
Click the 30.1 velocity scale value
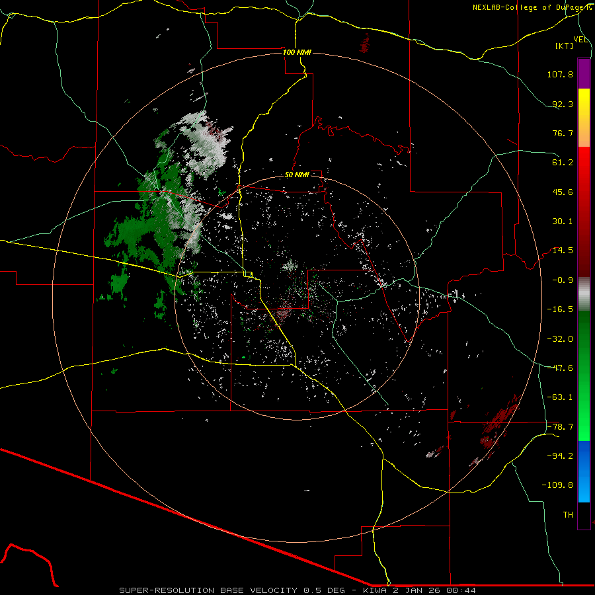point(563,221)
